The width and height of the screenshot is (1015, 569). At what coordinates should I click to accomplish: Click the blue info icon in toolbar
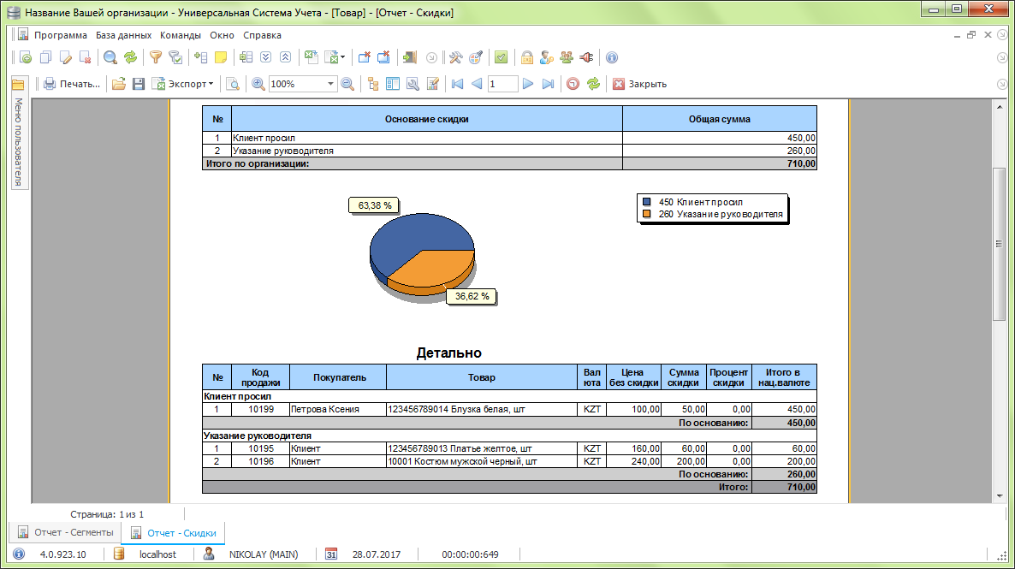click(612, 57)
